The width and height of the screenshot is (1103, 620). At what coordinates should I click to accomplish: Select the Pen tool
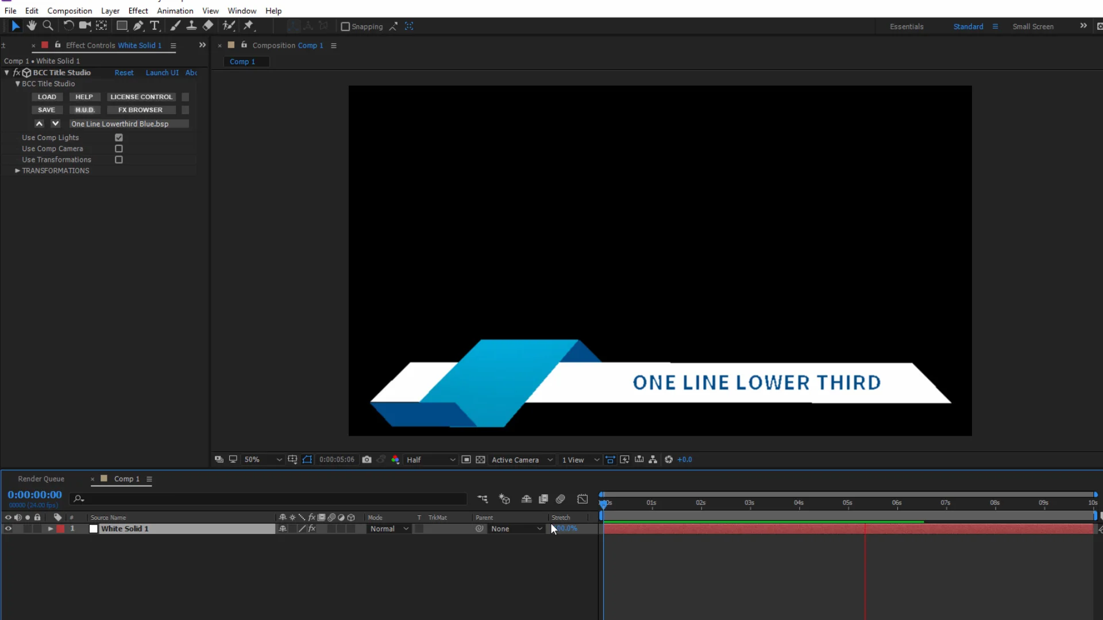click(x=138, y=25)
